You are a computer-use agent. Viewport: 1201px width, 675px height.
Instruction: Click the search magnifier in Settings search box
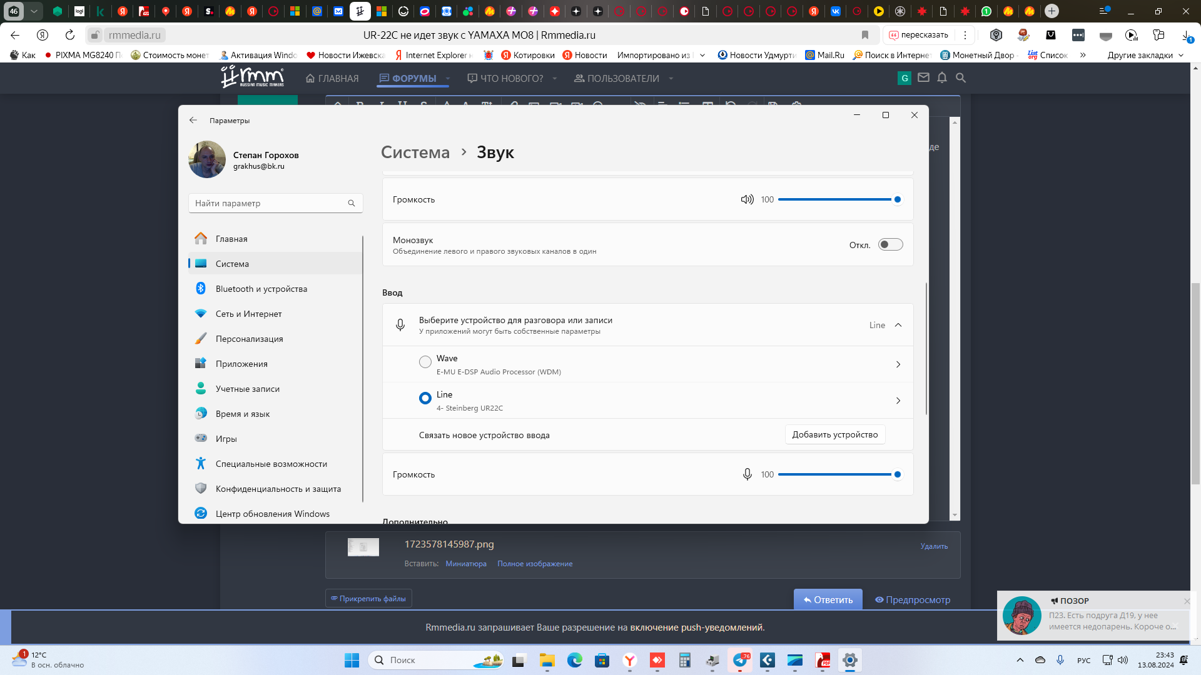tap(352, 203)
